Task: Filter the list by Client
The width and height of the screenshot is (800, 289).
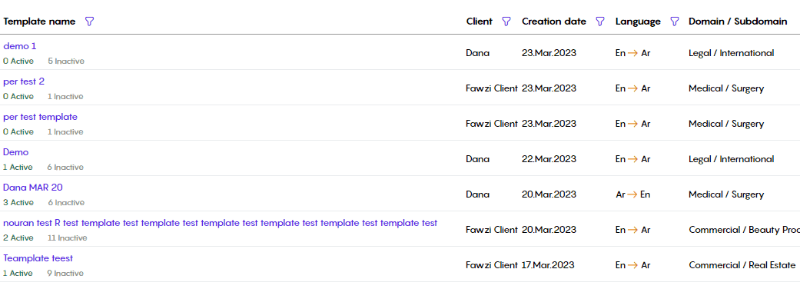Action: pos(506,22)
